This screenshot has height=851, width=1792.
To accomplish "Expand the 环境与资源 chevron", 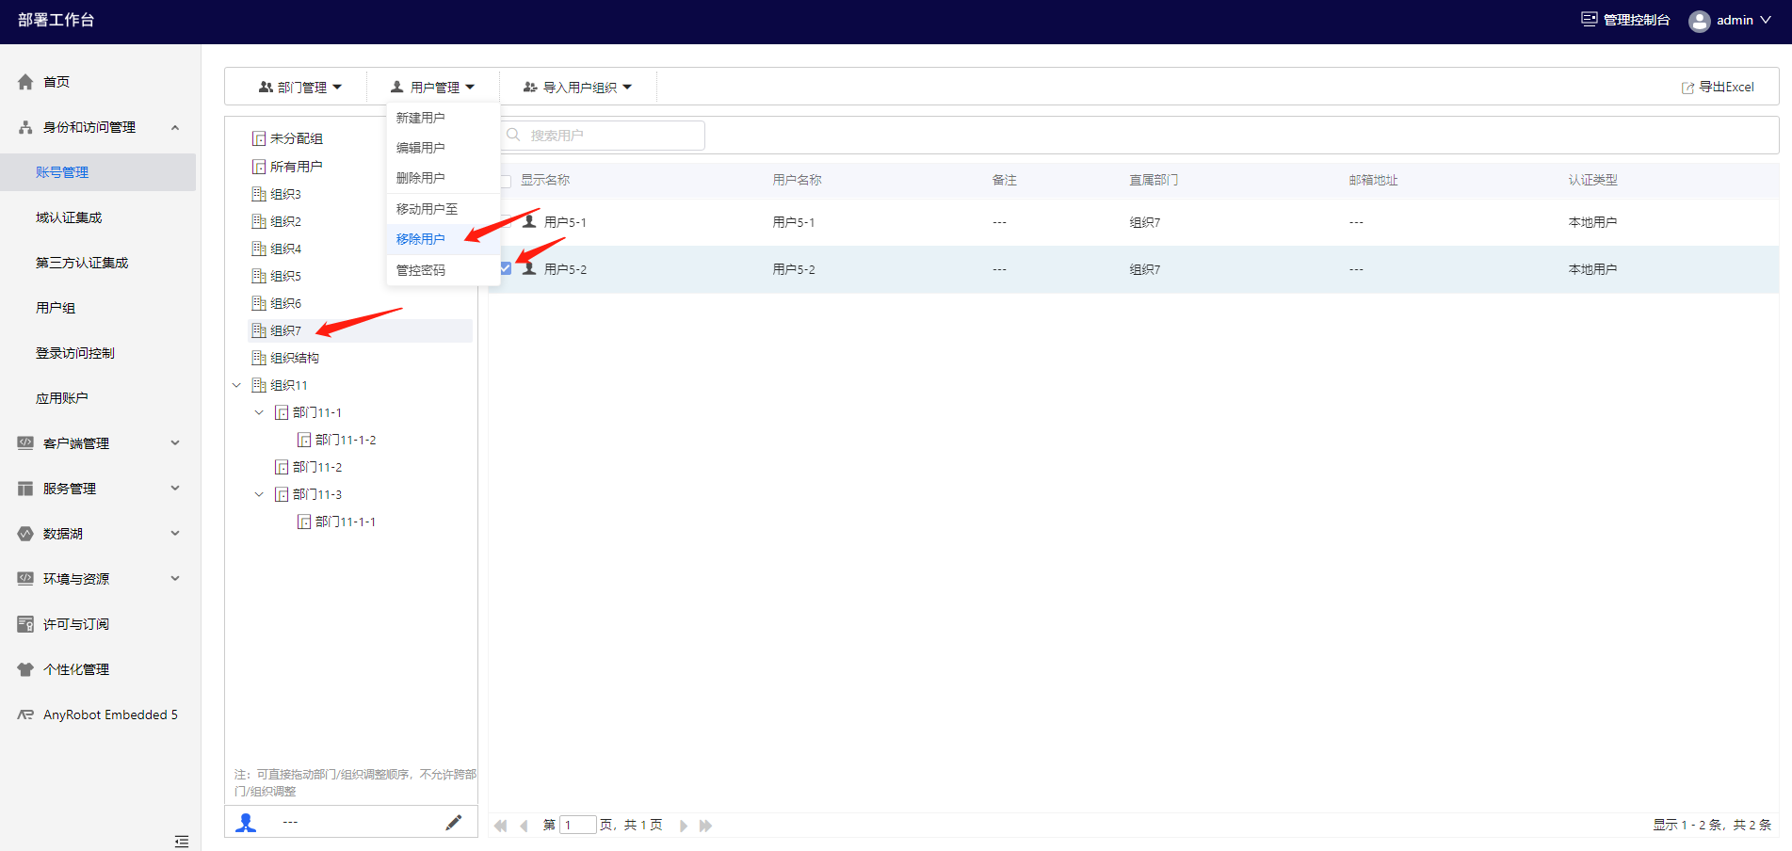I will pyautogui.click(x=175, y=579).
